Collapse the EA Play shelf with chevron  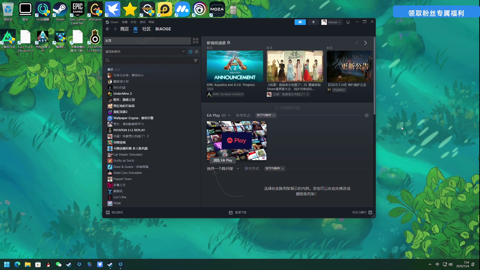[x=366, y=115]
